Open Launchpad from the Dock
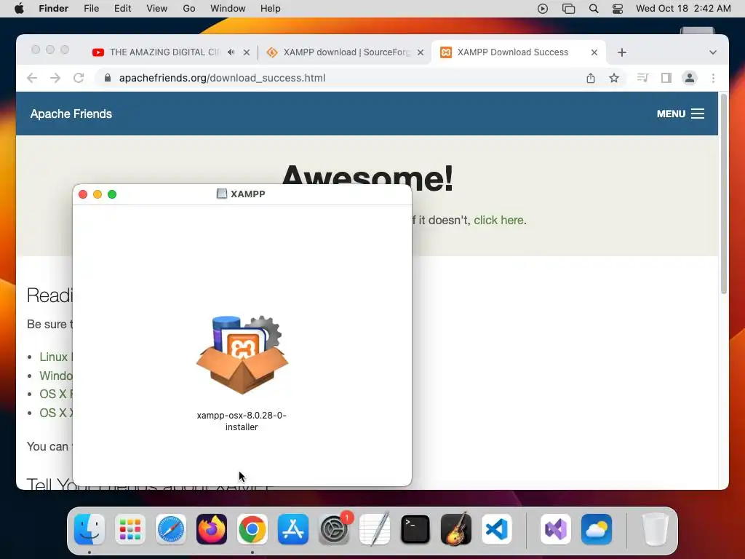The width and height of the screenshot is (745, 559). pos(130,529)
